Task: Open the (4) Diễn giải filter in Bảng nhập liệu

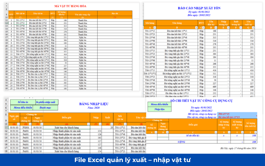Action: [x=88, y=124]
